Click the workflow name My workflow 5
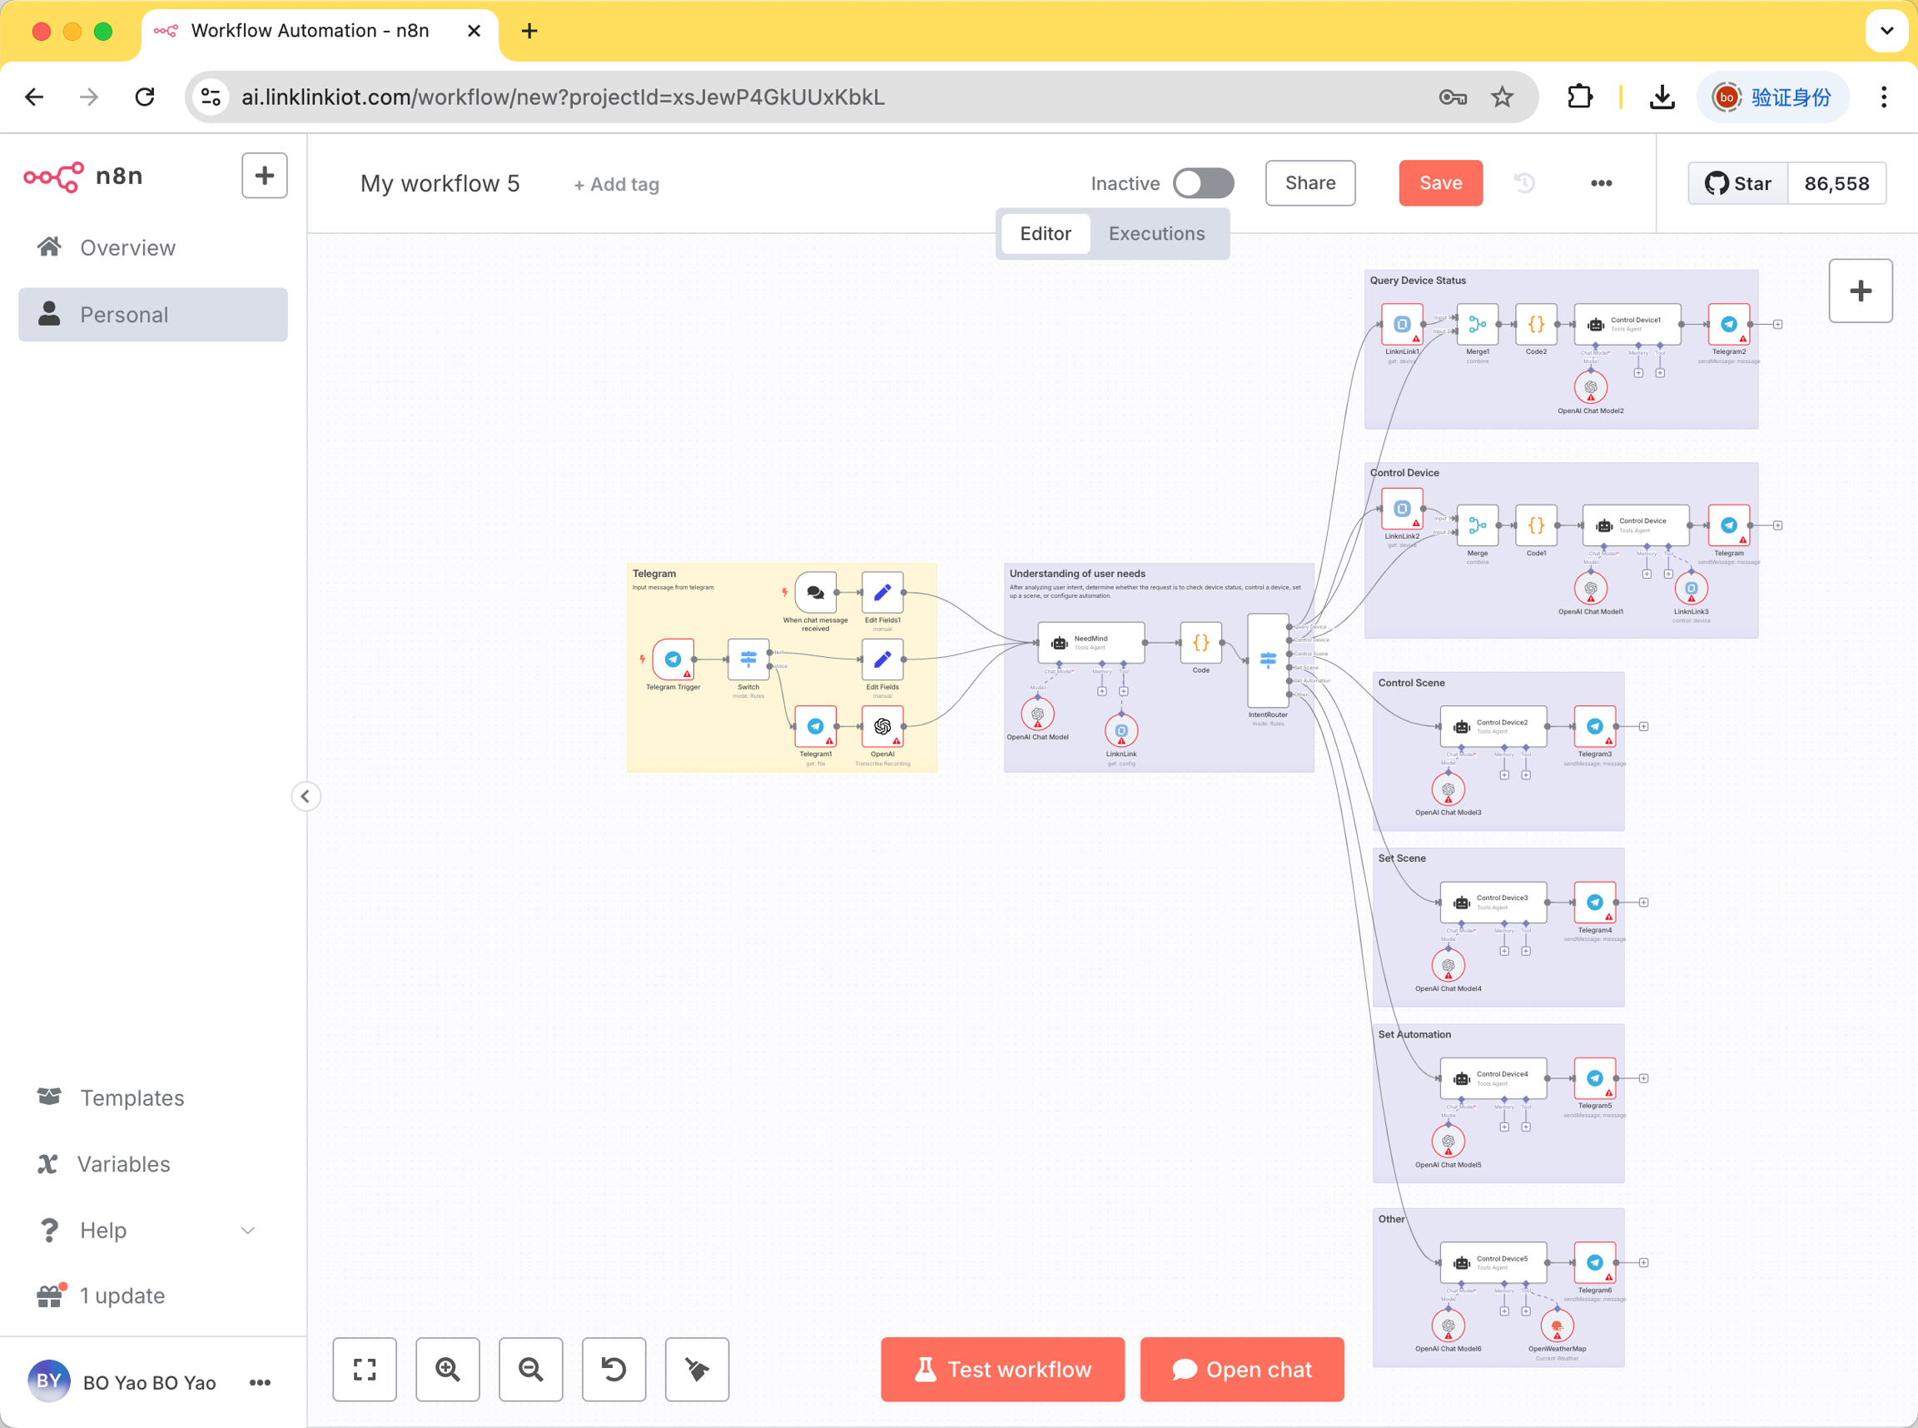1918x1428 pixels. pos(440,183)
